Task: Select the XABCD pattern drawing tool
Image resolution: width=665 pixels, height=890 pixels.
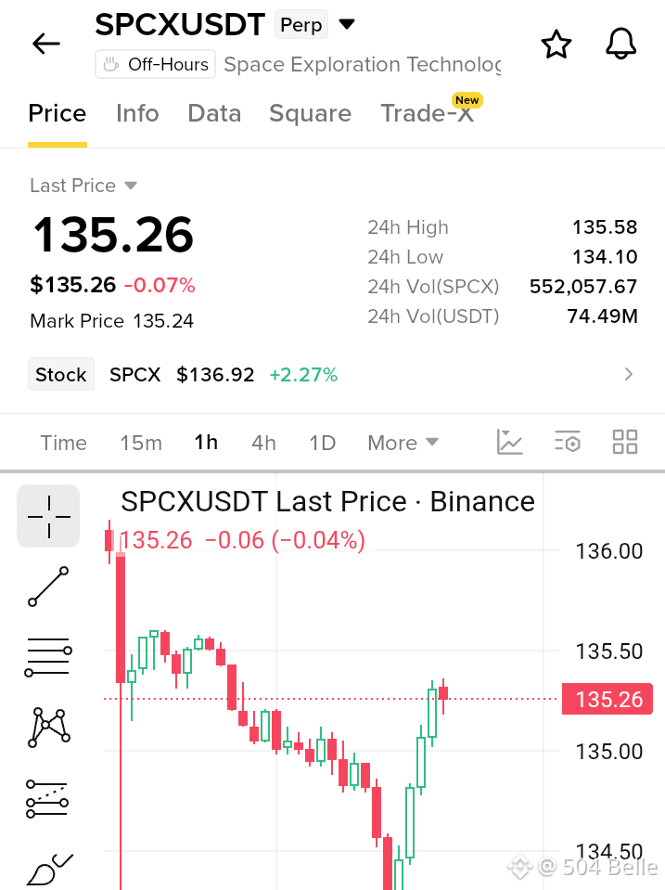Action: [x=49, y=727]
